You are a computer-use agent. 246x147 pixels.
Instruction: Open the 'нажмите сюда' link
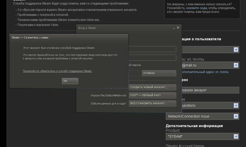pyautogui.click(x=196, y=8)
